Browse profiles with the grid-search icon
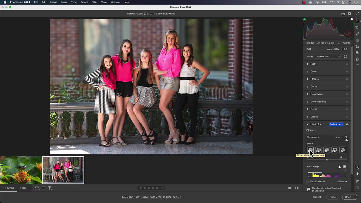Screen dimensions: 361x203 point(345,56)
